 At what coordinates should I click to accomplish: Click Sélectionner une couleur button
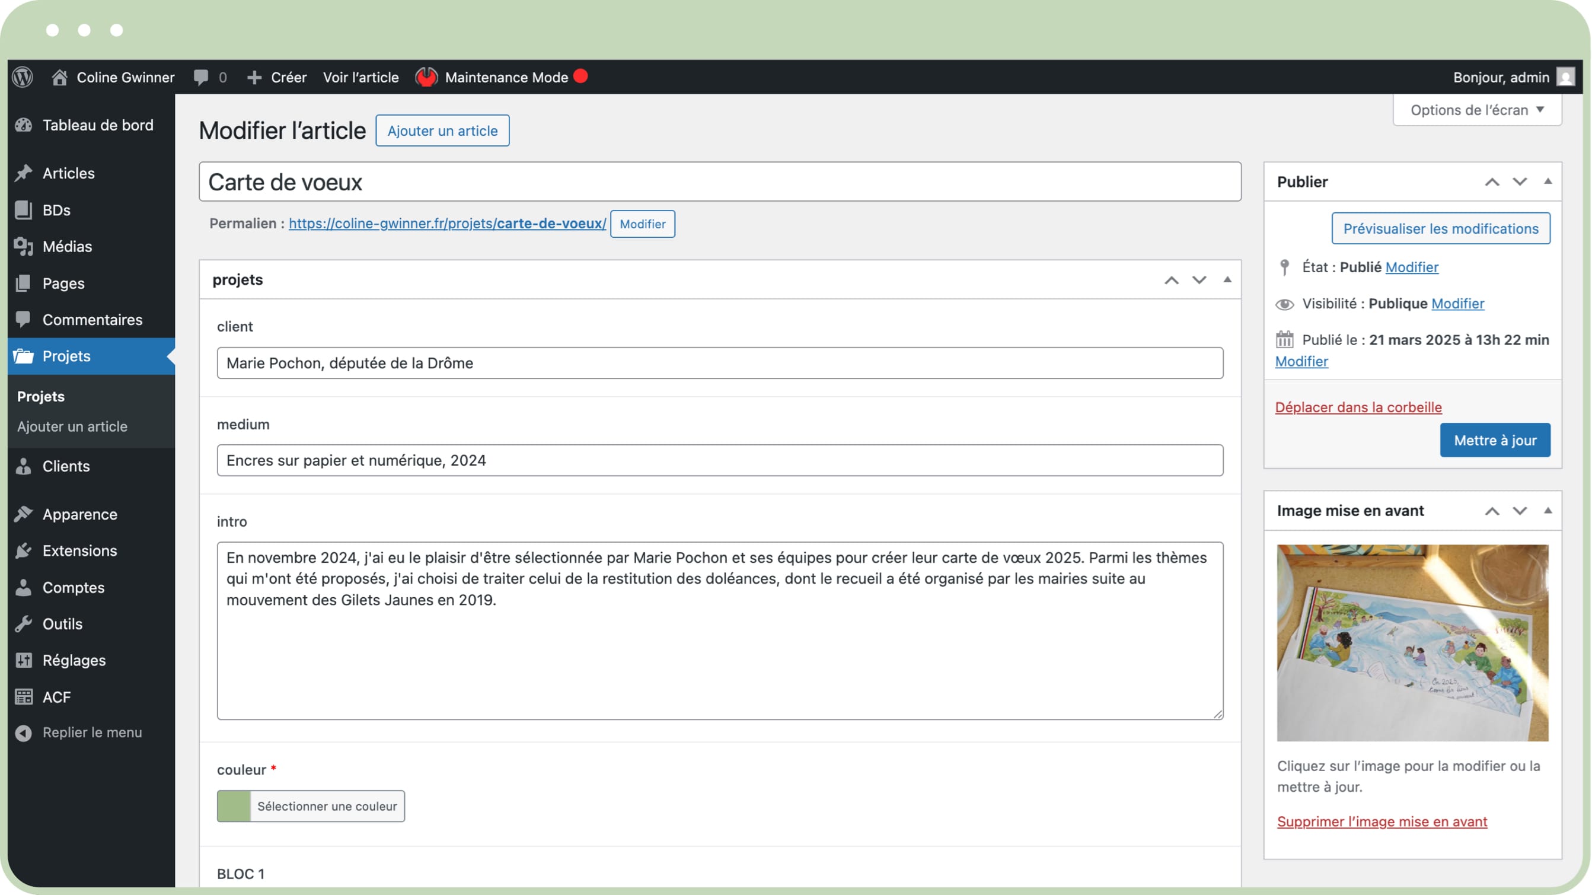[x=327, y=806]
